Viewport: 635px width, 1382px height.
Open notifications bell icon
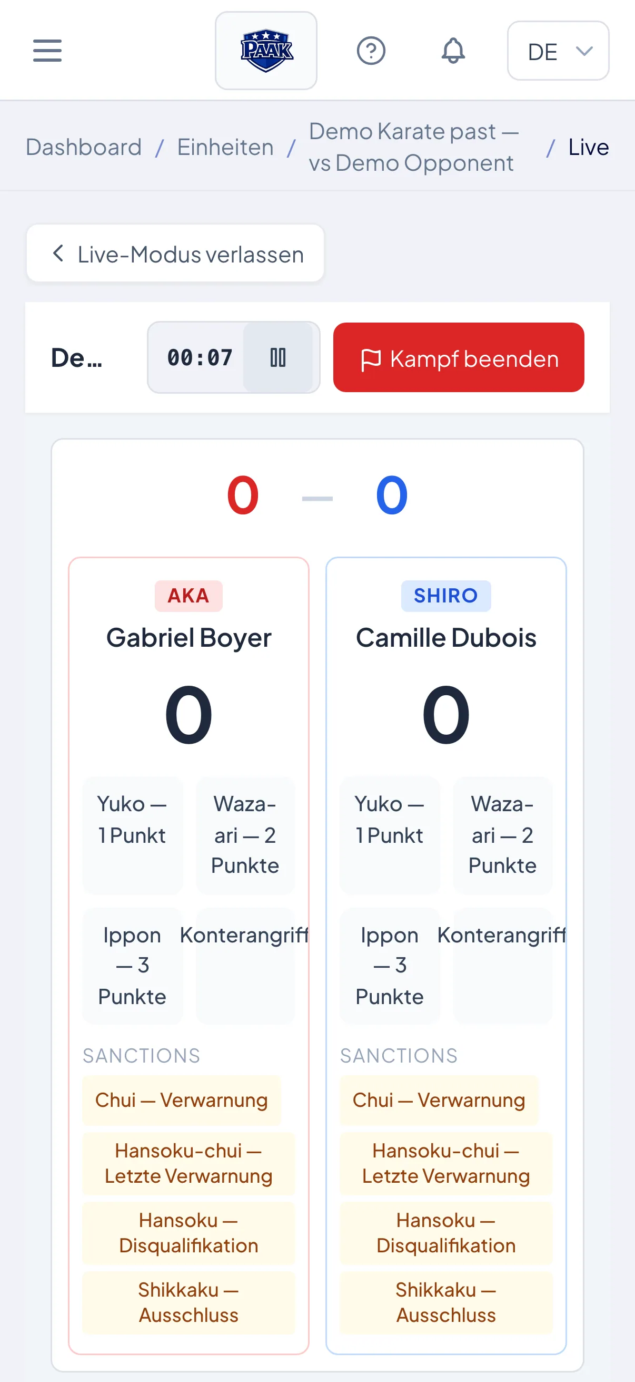[453, 51]
